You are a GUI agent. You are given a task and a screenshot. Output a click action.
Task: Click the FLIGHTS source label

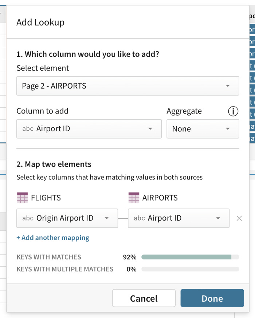click(46, 198)
